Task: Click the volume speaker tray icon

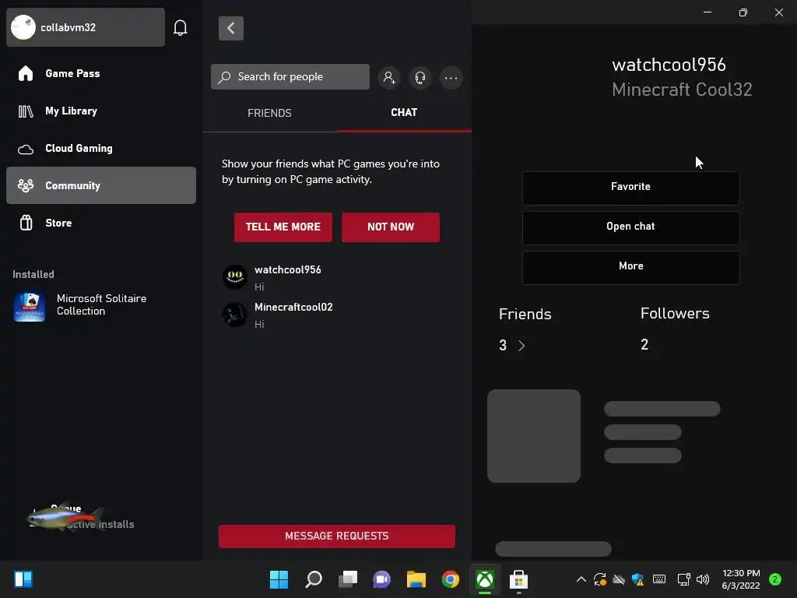Action: point(703,579)
